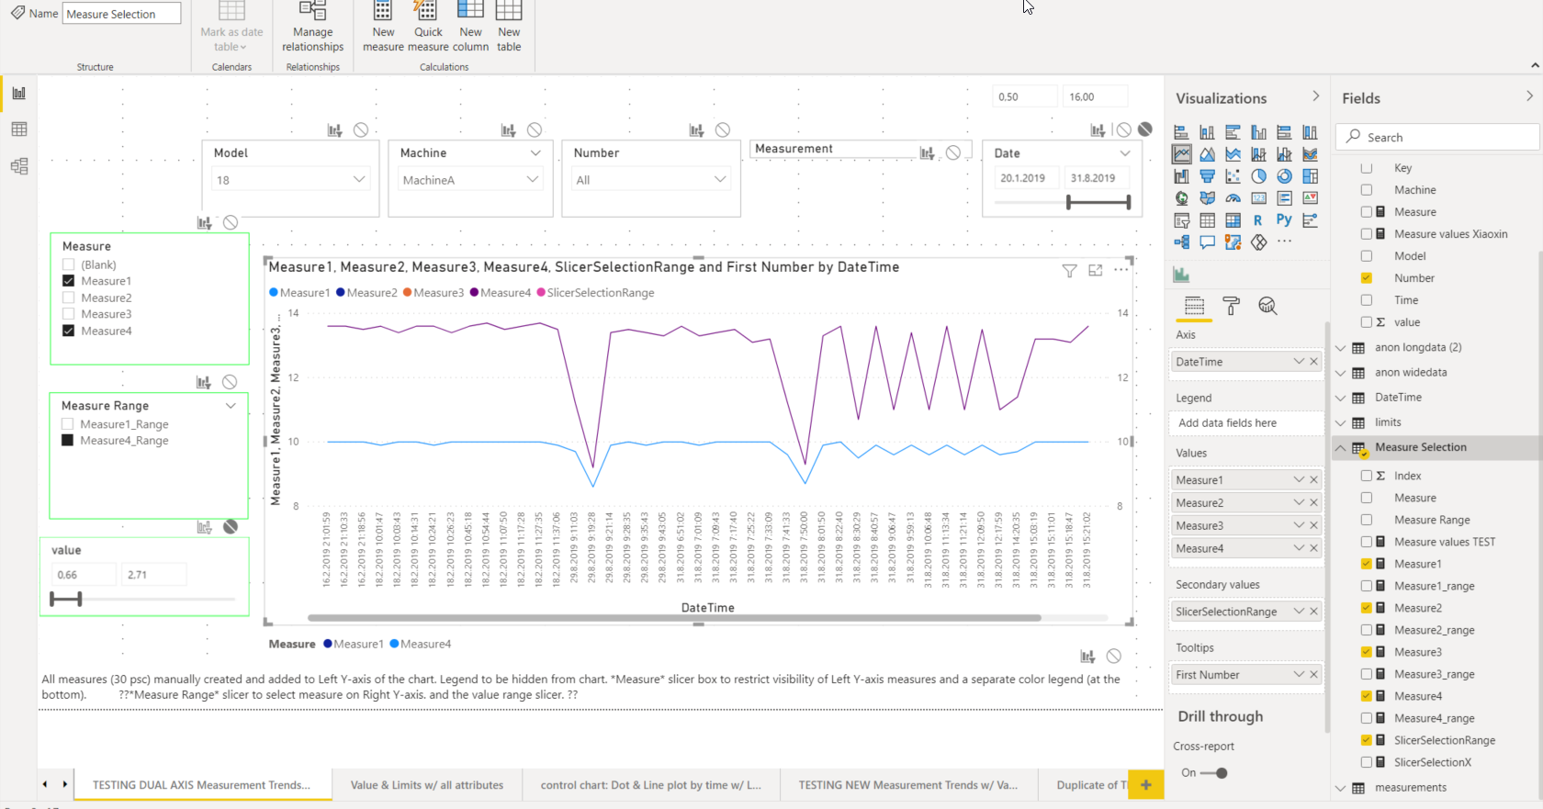
Task: Pick the Python visual icon
Action: (x=1284, y=220)
